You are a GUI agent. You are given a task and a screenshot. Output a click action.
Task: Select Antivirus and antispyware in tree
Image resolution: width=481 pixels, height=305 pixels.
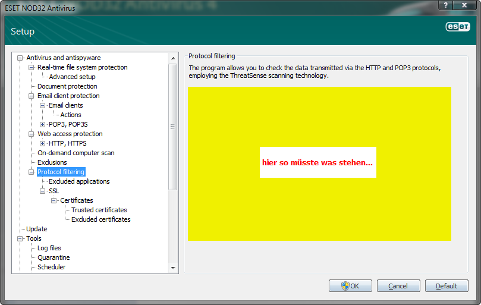(64, 58)
